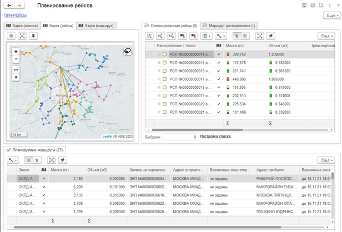This screenshot has height=232, width=342.
Task: Activate the lasso selection tool on map
Action: (127, 51)
